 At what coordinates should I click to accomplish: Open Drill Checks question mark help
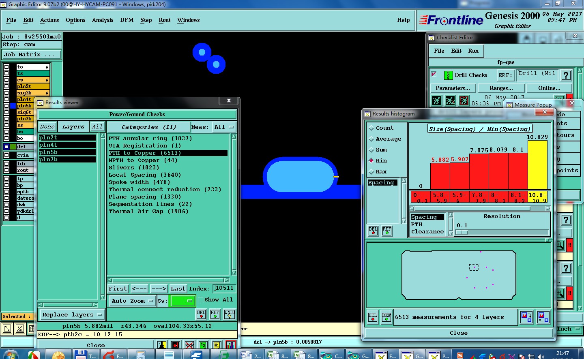(x=566, y=75)
